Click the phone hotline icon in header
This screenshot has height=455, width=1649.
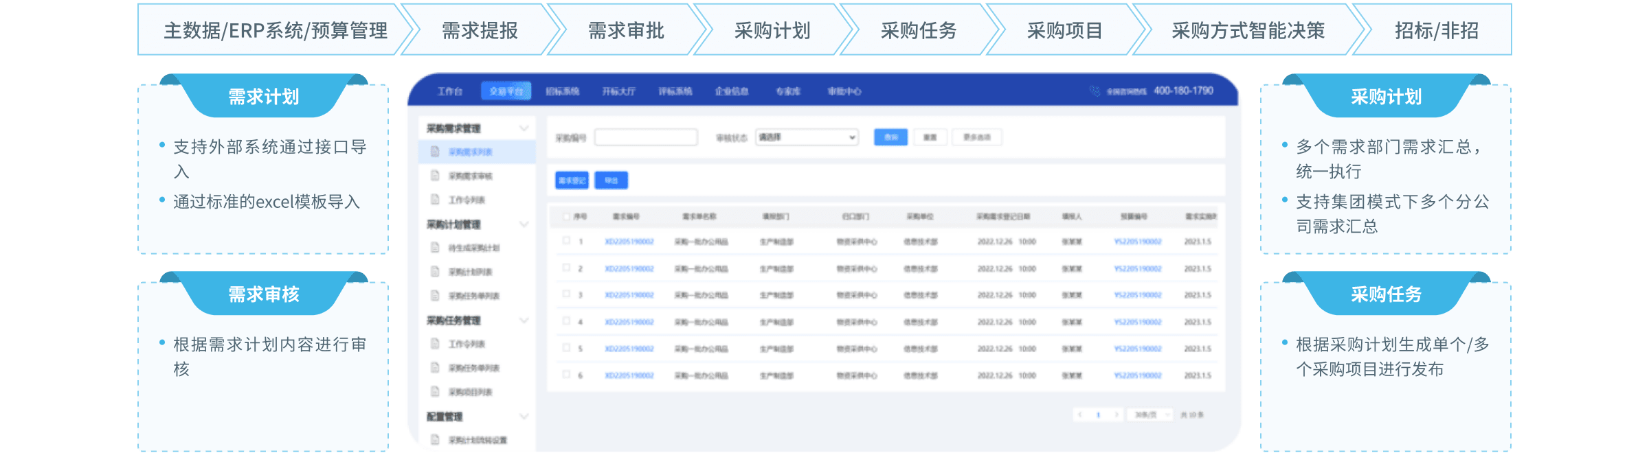(x=1095, y=91)
